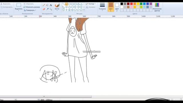183x103 pixels.
Task: Choose the Four-point star shape
Action: [67, 10]
